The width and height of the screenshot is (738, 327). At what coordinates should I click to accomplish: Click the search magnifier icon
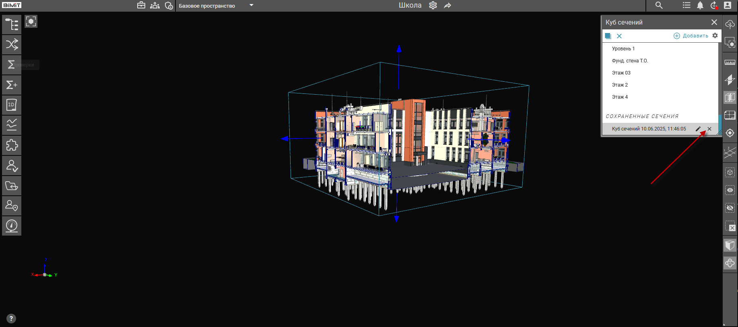(x=659, y=5)
